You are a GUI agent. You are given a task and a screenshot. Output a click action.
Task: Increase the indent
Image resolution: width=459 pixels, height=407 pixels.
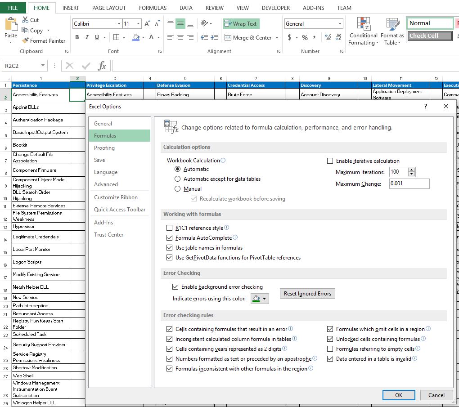pos(214,37)
